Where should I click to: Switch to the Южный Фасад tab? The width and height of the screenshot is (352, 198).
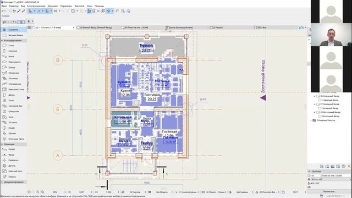[x=95, y=28]
